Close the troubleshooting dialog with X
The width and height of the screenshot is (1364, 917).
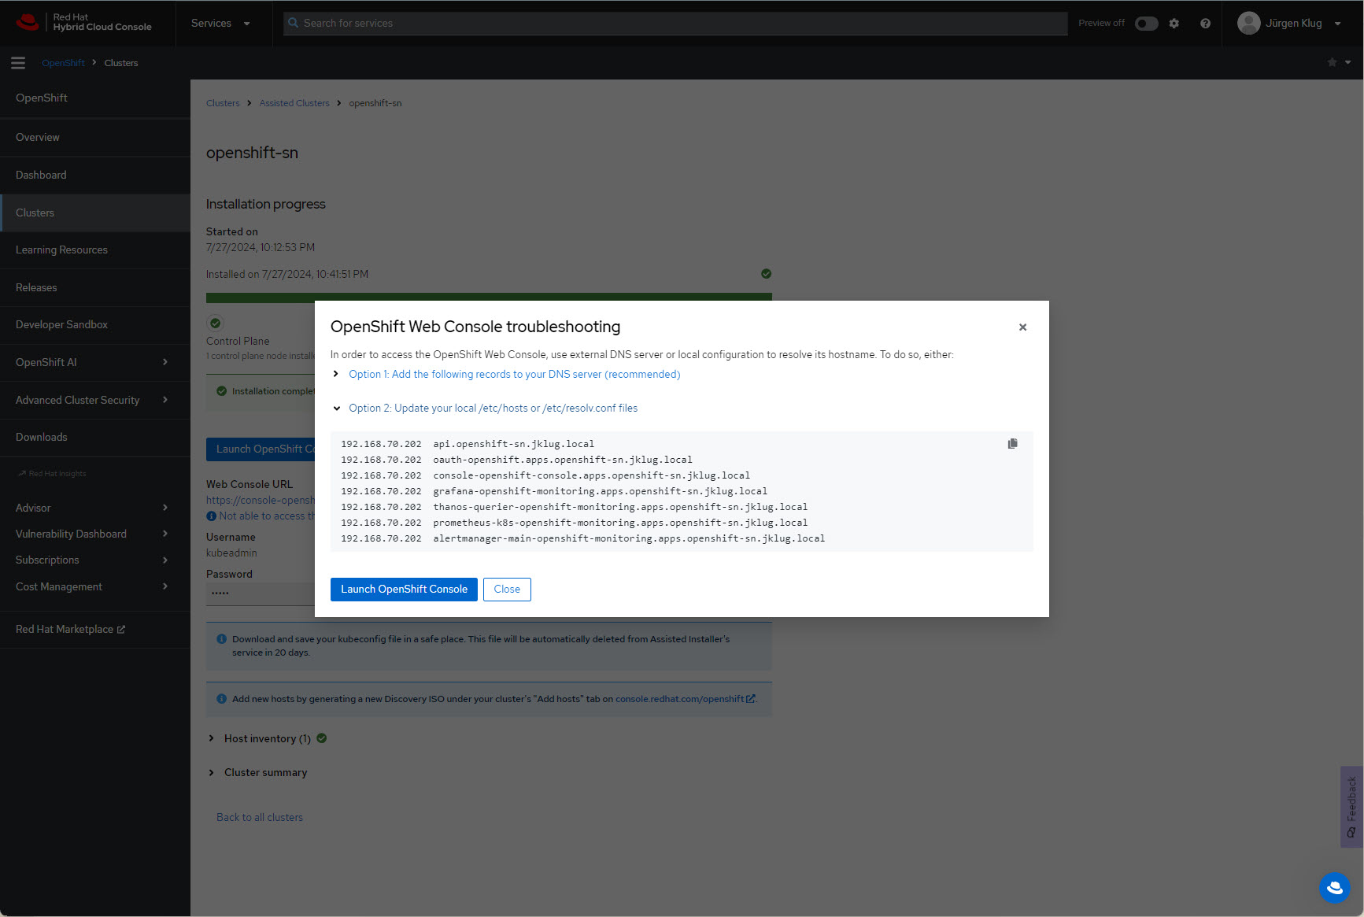[x=1022, y=327]
